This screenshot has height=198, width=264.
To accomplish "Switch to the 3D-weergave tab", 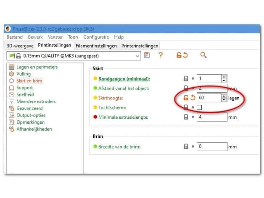I will [20, 46].
